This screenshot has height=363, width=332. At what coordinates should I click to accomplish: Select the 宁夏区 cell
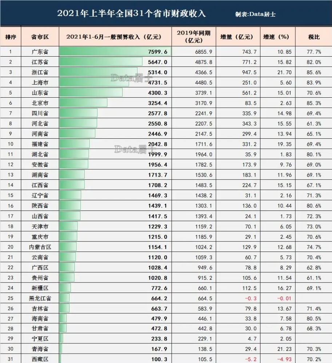40,339
